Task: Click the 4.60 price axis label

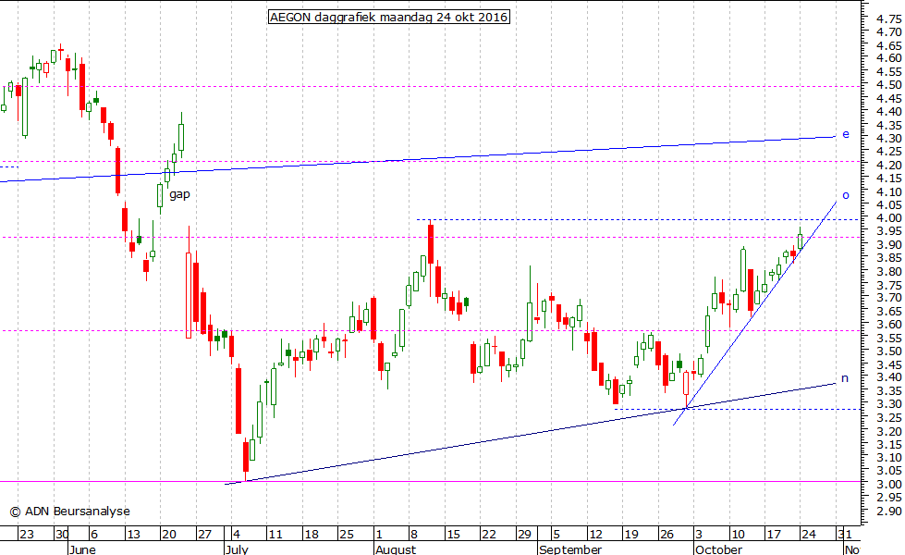Action: pos(889,57)
